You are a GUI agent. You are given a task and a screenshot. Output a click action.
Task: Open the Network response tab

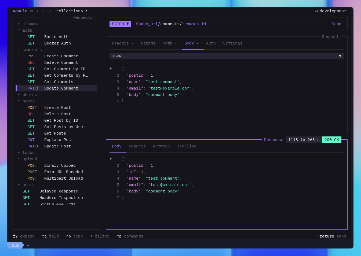pos(161,146)
